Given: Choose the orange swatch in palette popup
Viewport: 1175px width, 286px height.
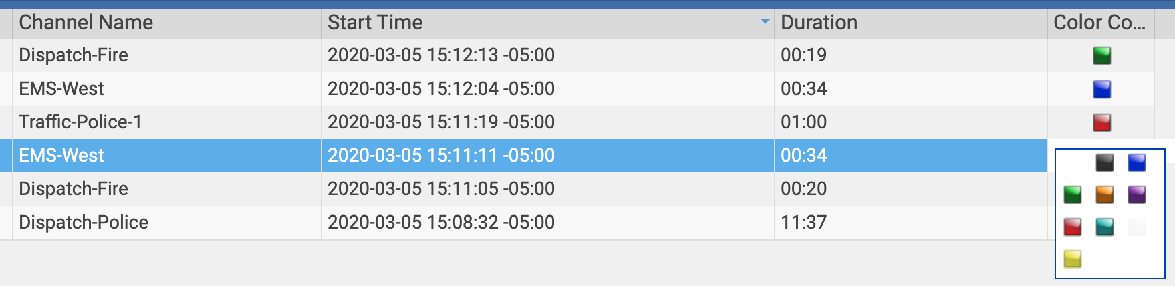Looking at the screenshot, I should (1105, 194).
